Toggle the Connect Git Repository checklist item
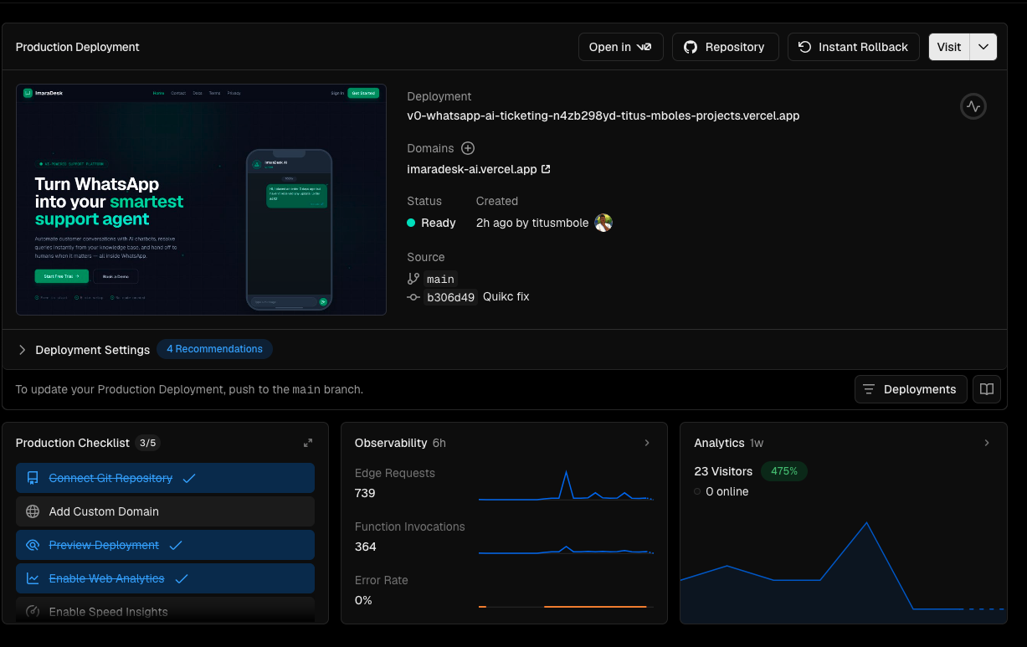The height and width of the screenshot is (647, 1027). pyautogui.click(x=165, y=478)
